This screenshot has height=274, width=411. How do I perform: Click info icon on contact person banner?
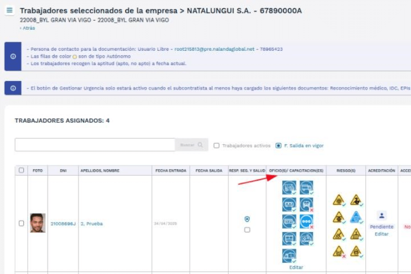click(x=13, y=56)
